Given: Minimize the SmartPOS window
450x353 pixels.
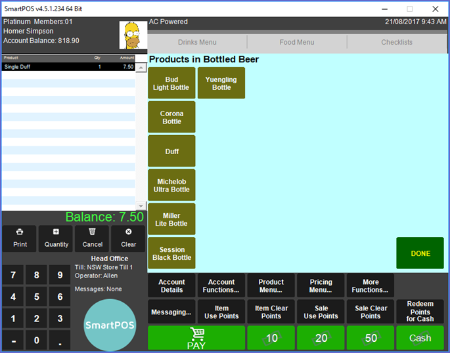Looking at the screenshot, I should pyautogui.click(x=384, y=9).
